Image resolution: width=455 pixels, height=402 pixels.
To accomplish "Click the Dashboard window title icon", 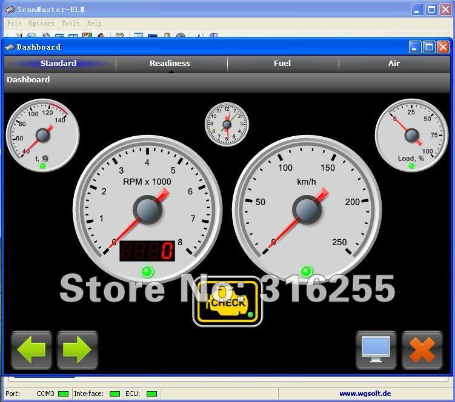I will tap(10, 47).
